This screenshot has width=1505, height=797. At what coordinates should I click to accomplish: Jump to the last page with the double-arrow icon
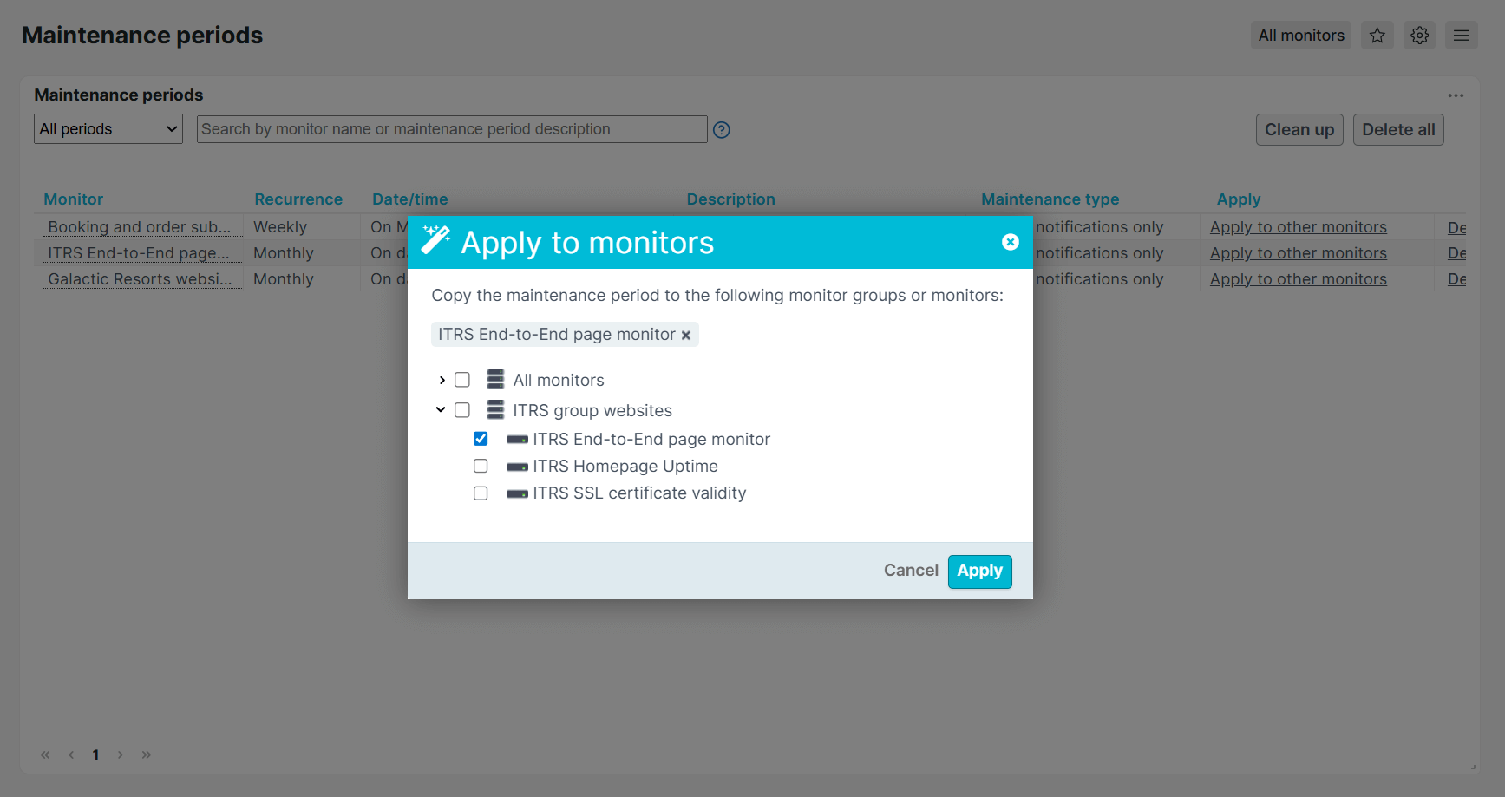point(146,755)
